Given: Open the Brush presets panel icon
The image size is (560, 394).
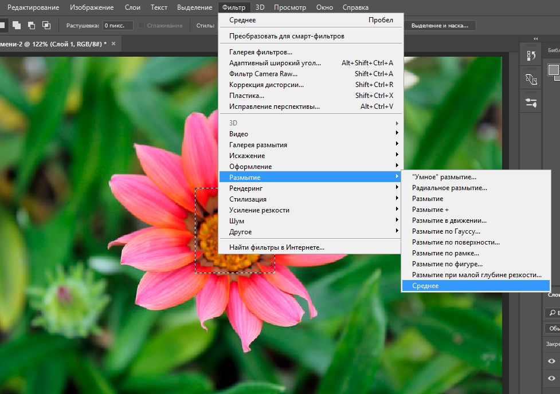Looking at the screenshot, I should click(x=531, y=103).
